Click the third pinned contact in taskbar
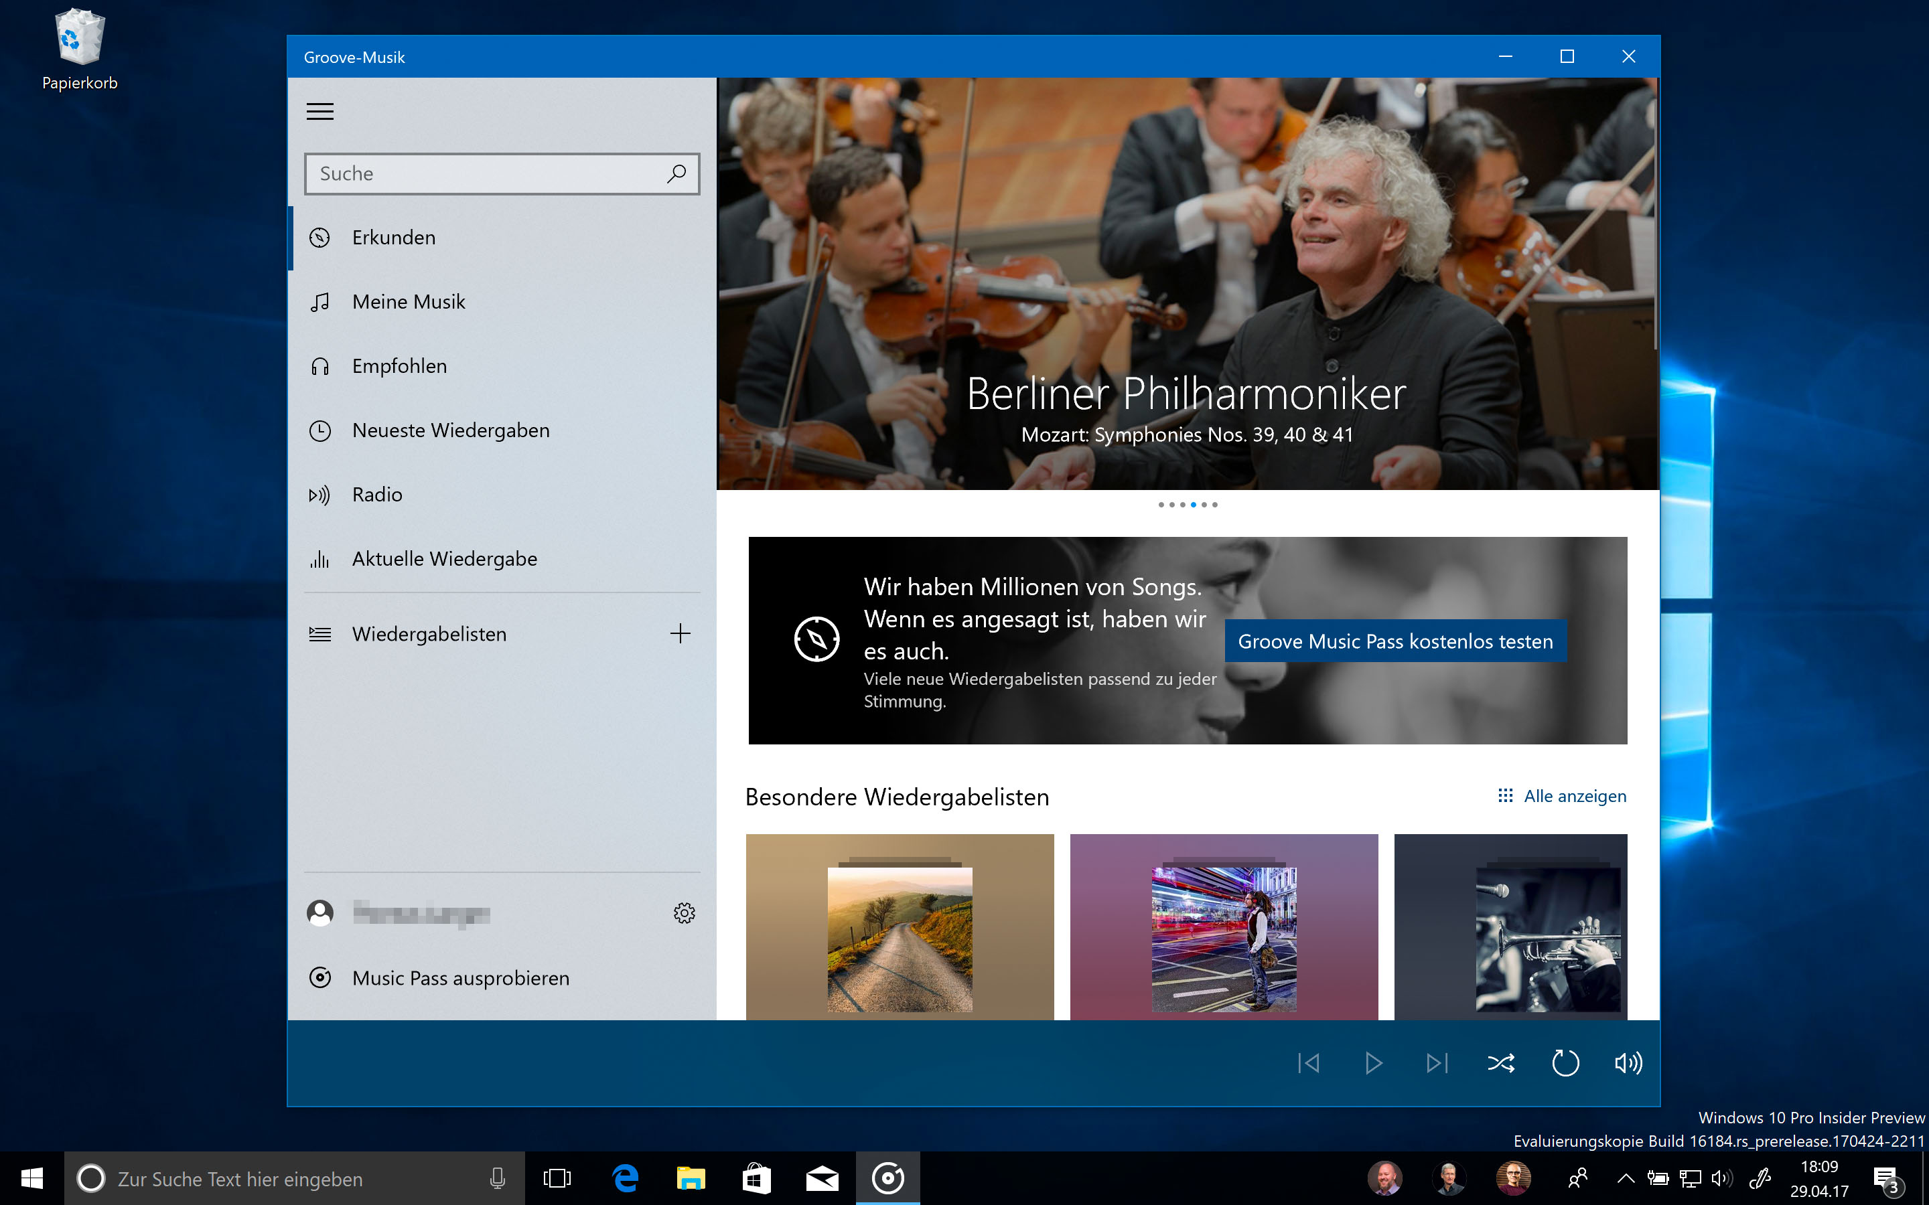Viewport: 1929px width, 1205px height. click(x=1513, y=1179)
